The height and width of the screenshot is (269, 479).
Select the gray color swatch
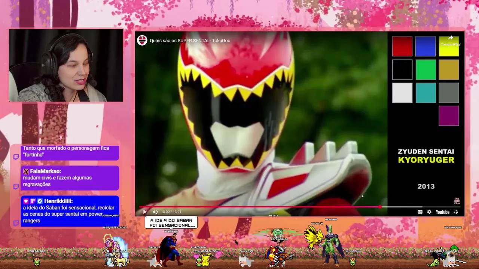[449, 93]
